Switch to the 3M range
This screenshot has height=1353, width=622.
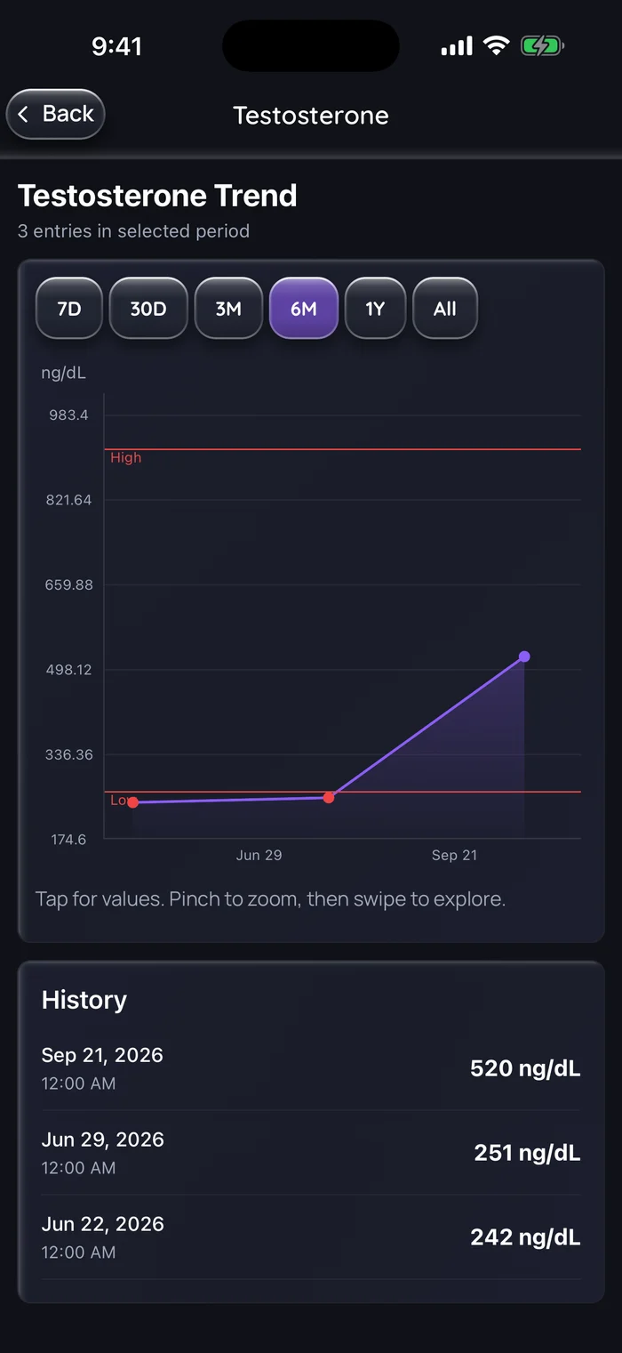click(228, 309)
